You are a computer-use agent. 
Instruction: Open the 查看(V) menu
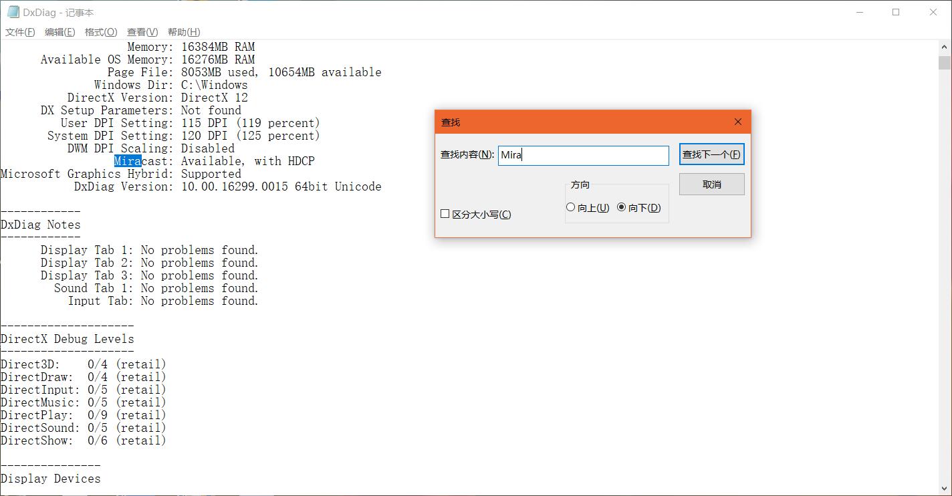coord(142,32)
